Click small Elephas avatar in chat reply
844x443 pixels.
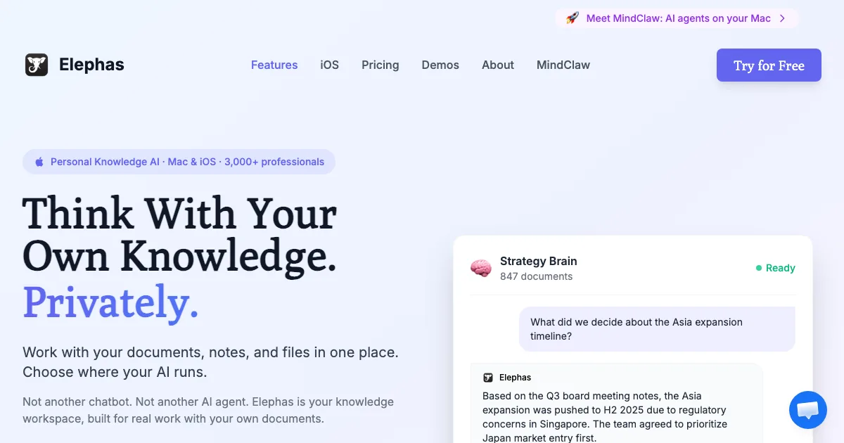pos(488,378)
